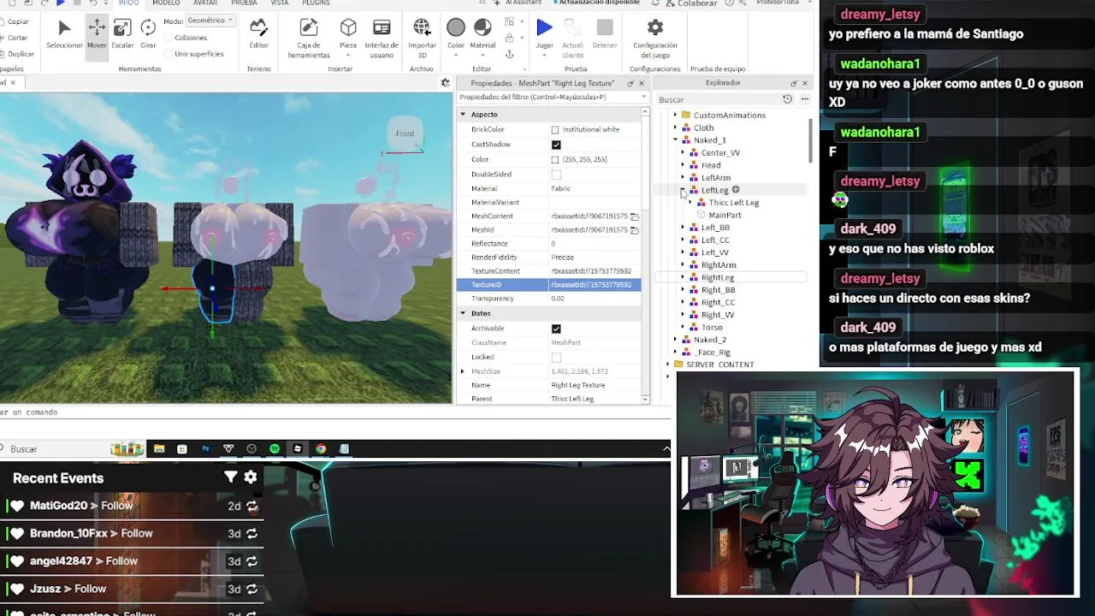The height and width of the screenshot is (616, 1095).
Task: Click the explorer search history icon
Action: tap(788, 99)
